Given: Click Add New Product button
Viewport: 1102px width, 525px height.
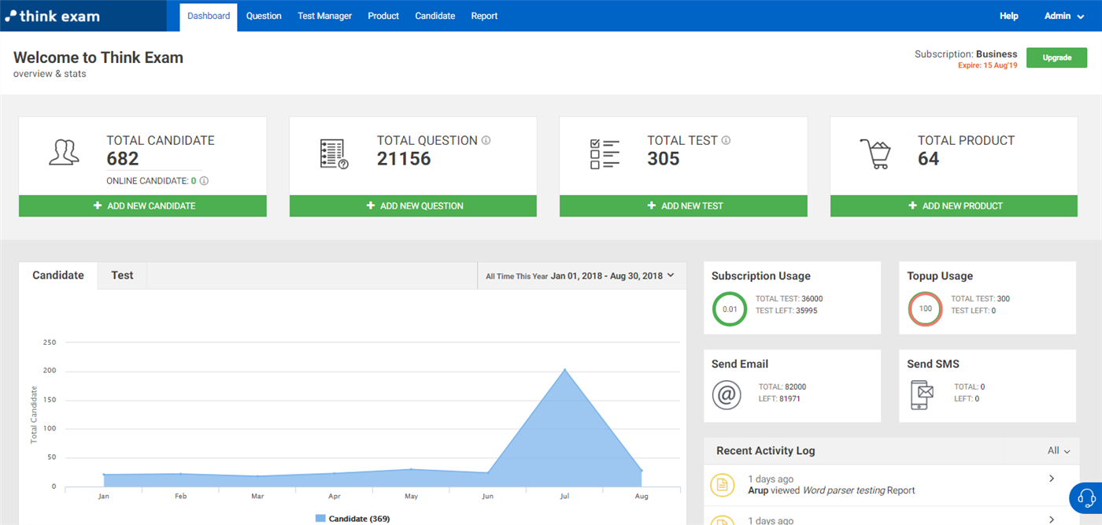Looking at the screenshot, I should [x=954, y=205].
